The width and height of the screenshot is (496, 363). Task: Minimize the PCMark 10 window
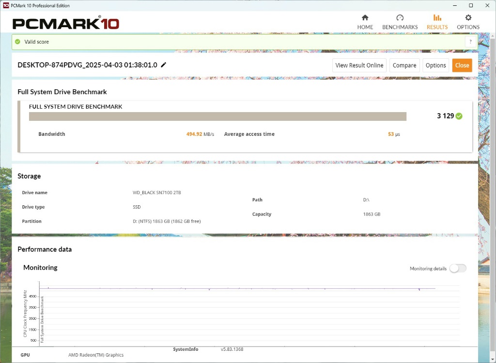pos(454,5)
